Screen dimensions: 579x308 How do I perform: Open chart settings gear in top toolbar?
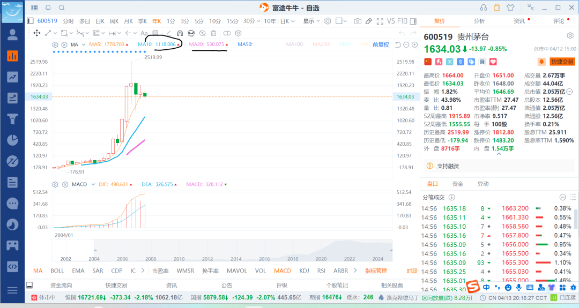(328, 21)
